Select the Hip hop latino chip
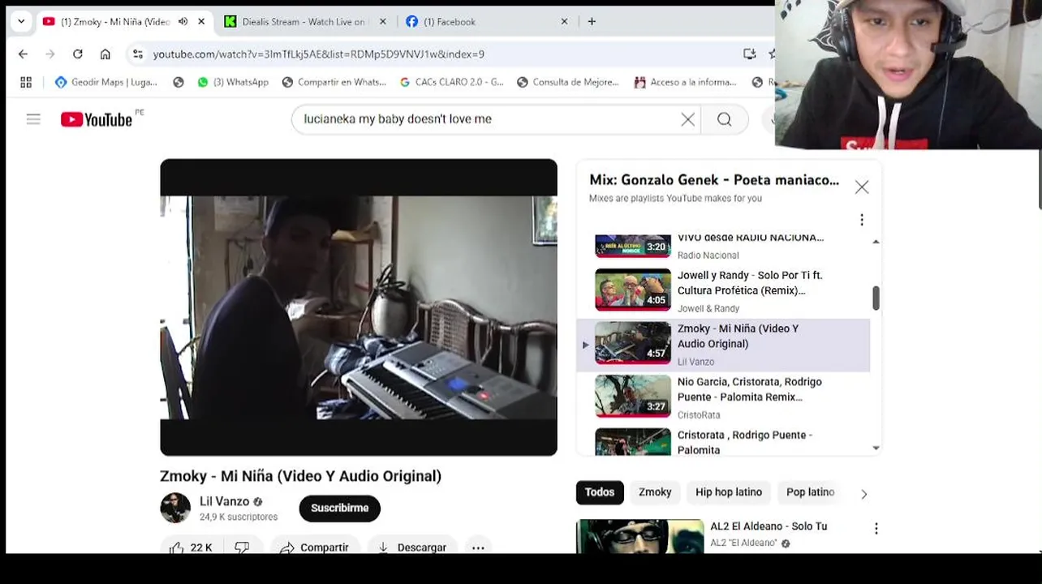The width and height of the screenshot is (1042, 584). [x=729, y=492]
